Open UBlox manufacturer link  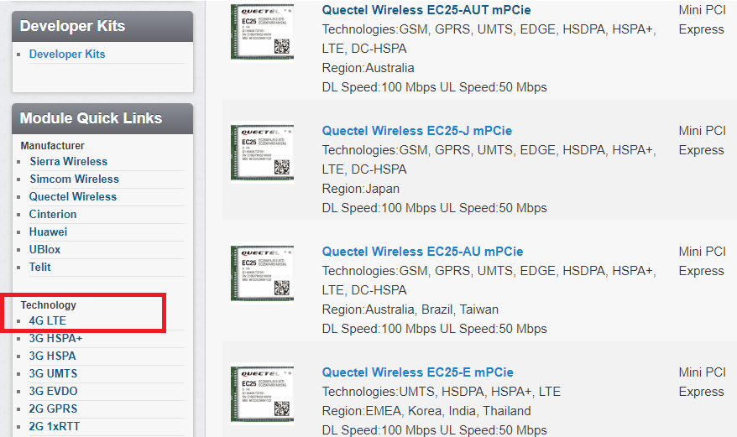pos(44,249)
